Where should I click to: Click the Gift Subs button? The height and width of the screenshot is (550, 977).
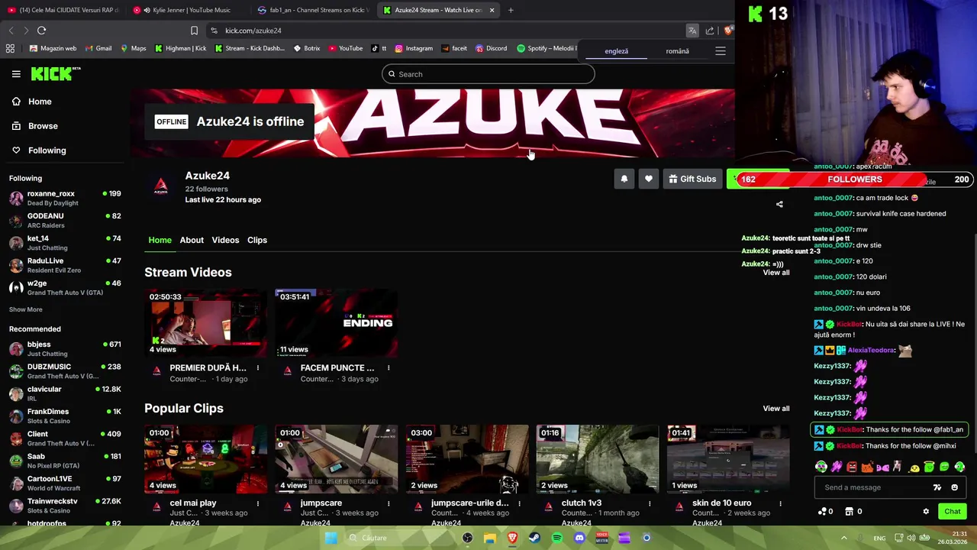[x=692, y=179]
